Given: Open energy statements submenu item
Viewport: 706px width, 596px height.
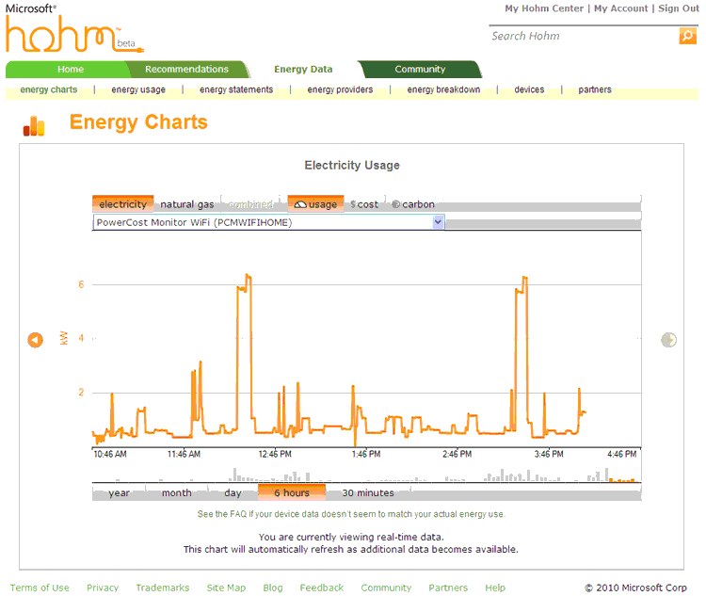Looking at the screenshot, I should pos(236,89).
